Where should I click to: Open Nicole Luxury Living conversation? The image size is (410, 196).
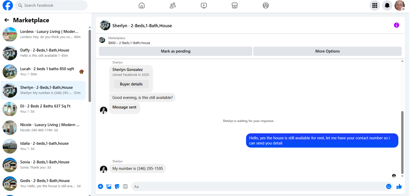43,128
